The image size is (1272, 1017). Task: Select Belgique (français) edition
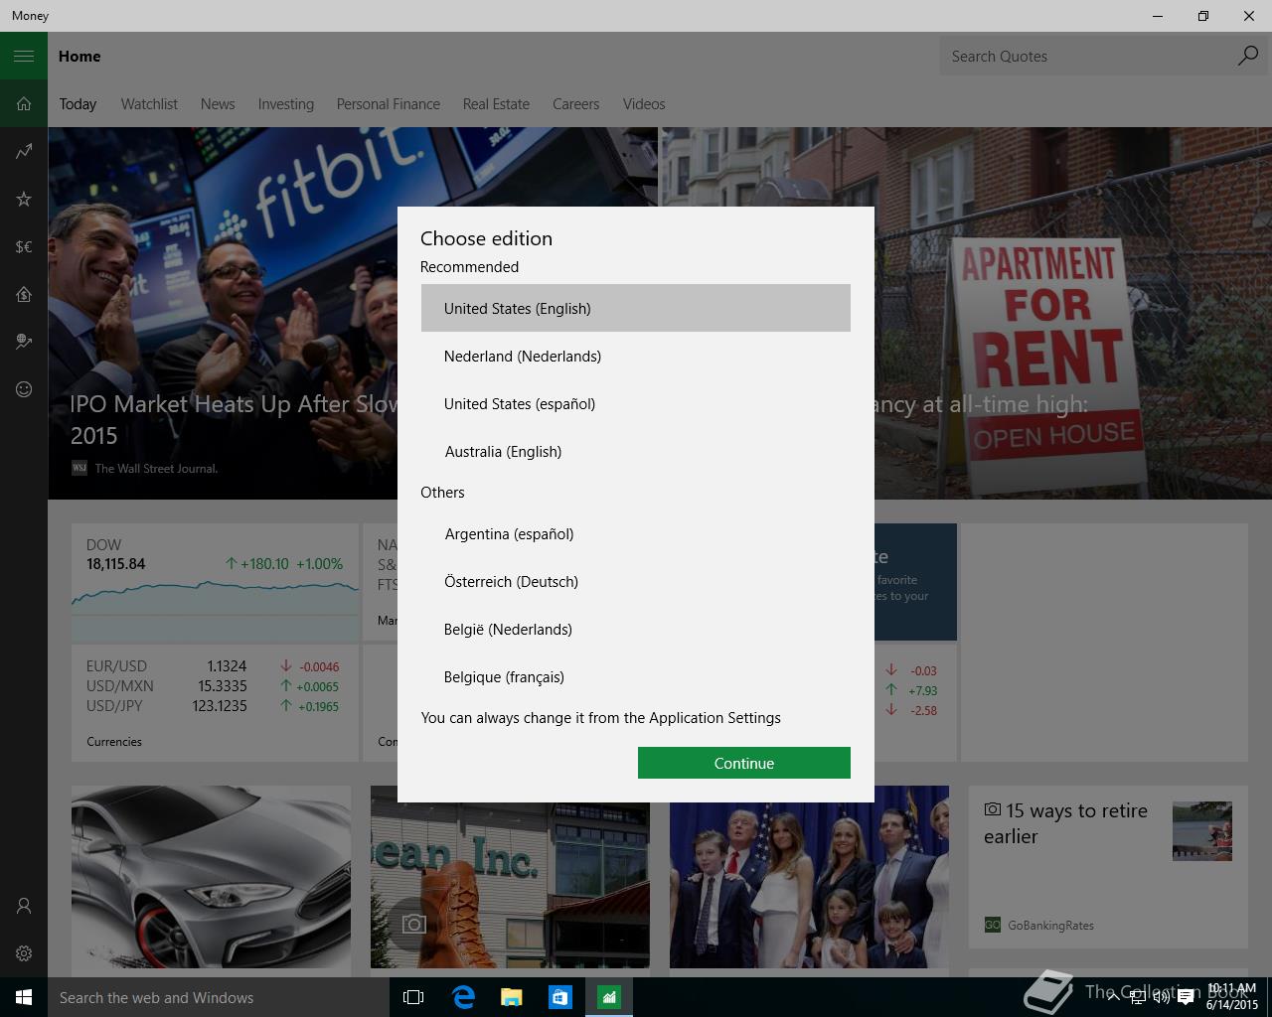(636, 676)
